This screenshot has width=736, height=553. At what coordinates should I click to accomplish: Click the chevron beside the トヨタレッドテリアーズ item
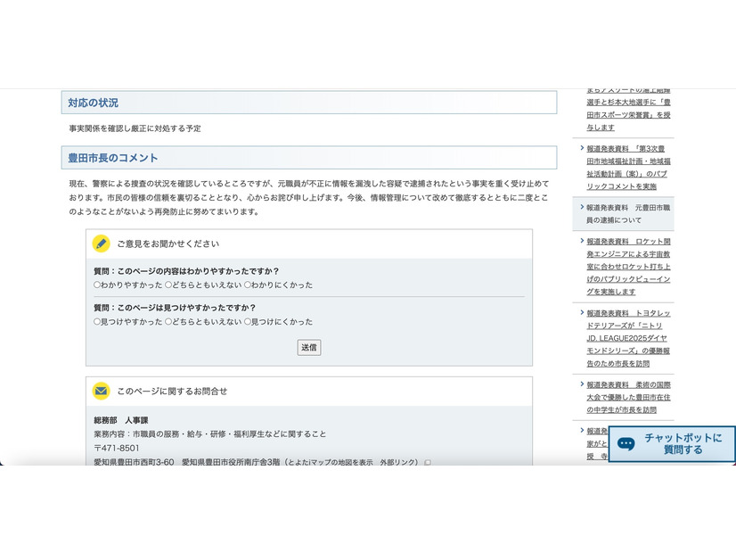[582, 314]
